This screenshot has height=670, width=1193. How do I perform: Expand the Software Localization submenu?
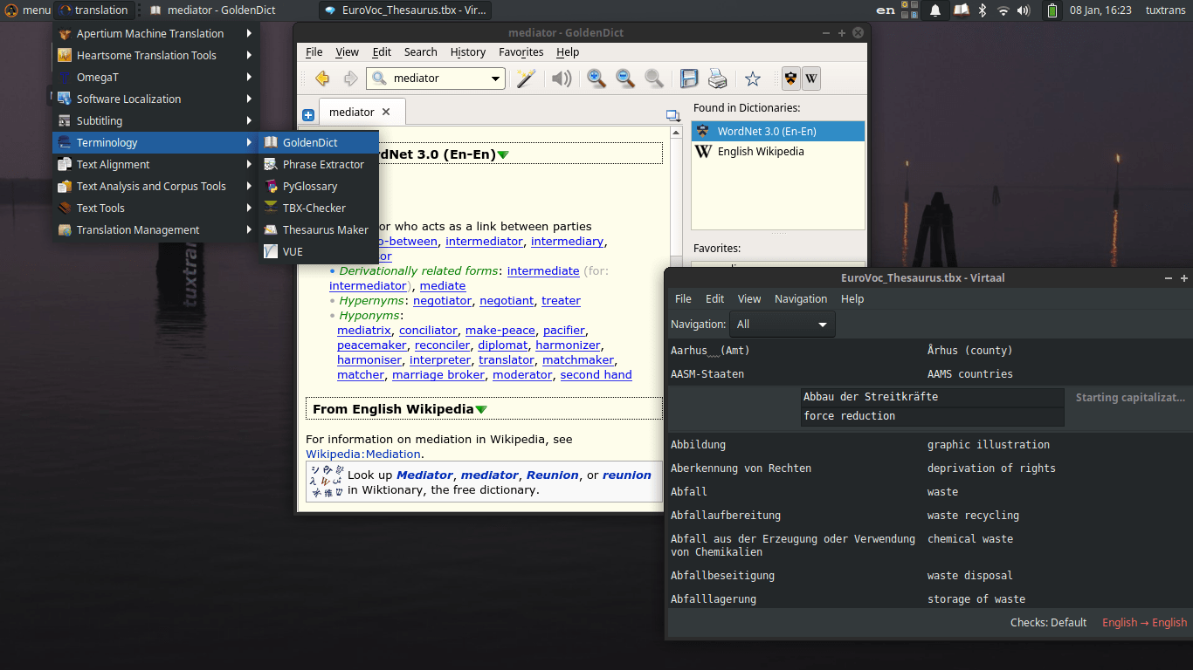pos(156,99)
